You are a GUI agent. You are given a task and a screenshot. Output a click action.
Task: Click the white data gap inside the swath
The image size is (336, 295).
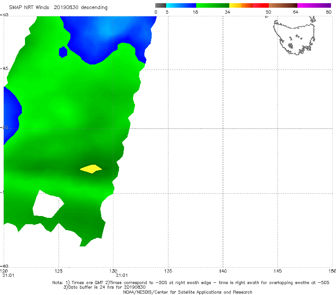[48, 204]
